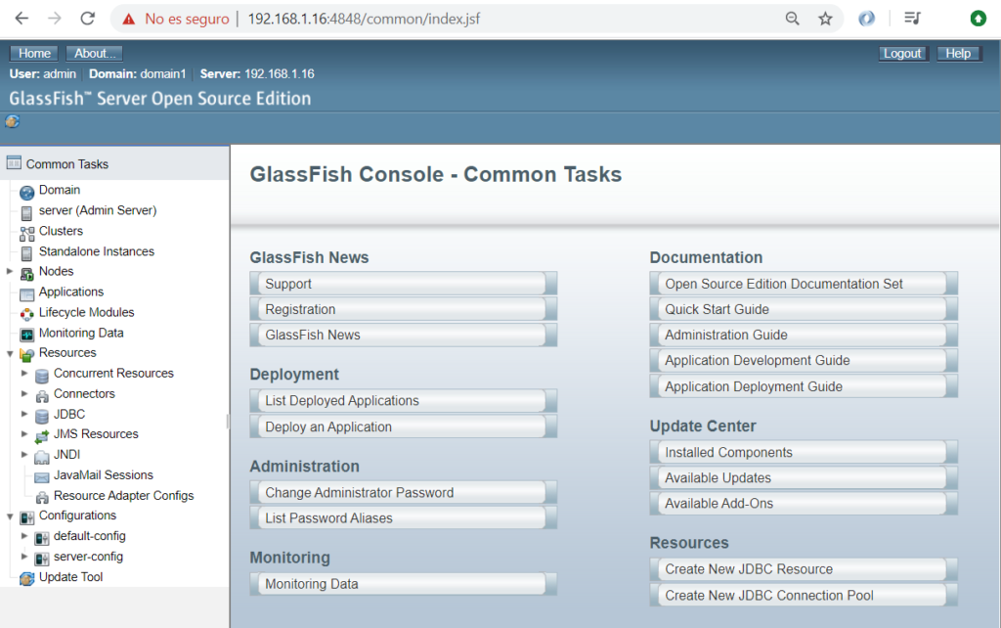Open the About... dialog
Viewport: 1001px width, 628px height.
click(x=95, y=54)
